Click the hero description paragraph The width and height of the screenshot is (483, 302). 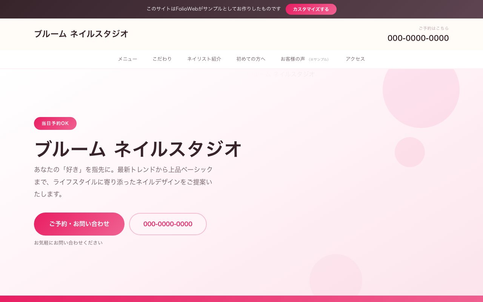(x=124, y=182)
